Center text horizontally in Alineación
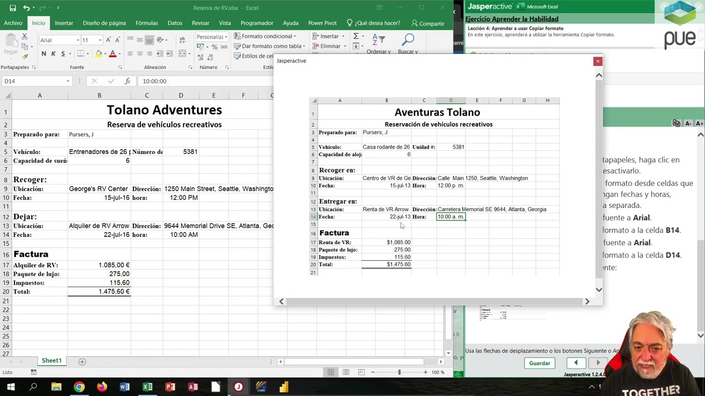The height and width of the screenshot is (396, 705). pos(140,53)
